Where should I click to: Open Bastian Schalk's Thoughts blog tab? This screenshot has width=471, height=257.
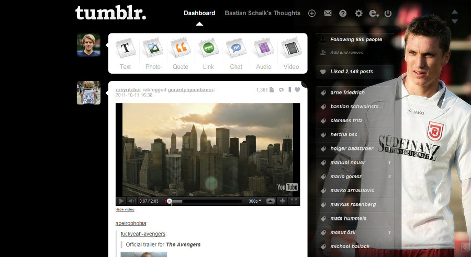click(263, 13)
